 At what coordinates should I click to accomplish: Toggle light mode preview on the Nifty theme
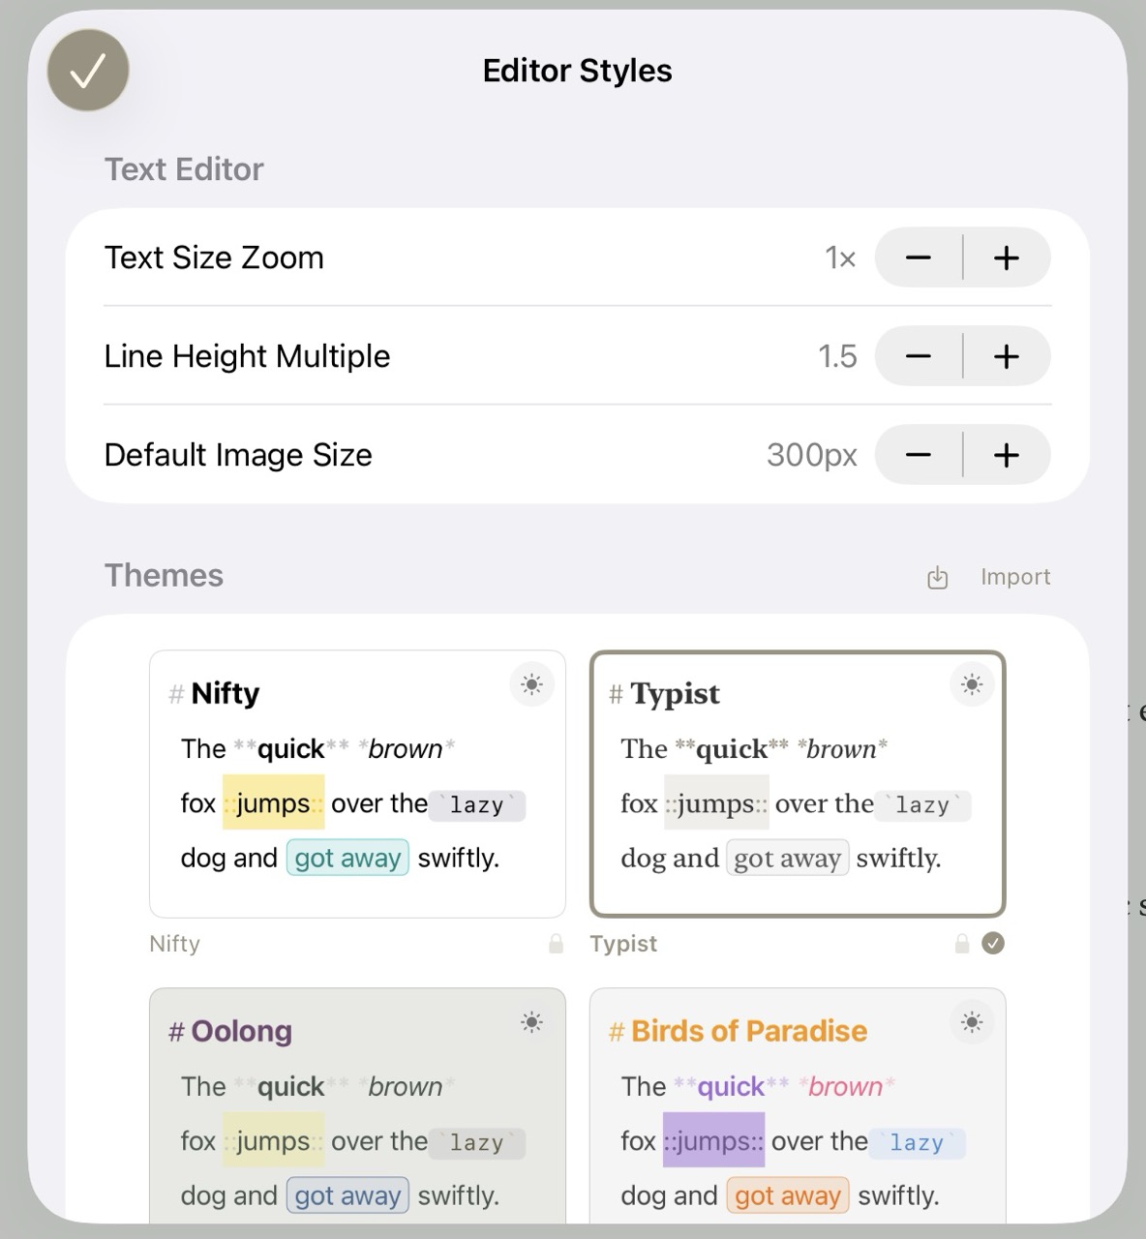point(531,684)
